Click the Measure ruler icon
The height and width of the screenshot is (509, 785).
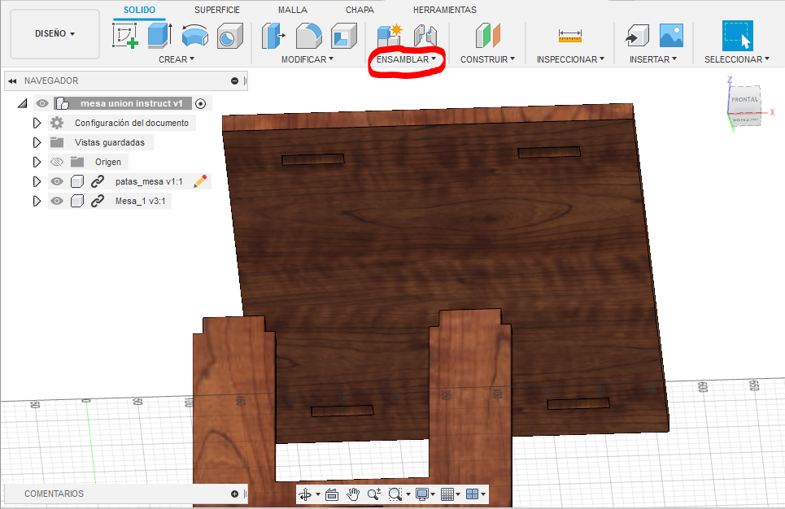(x=569, y=36)
